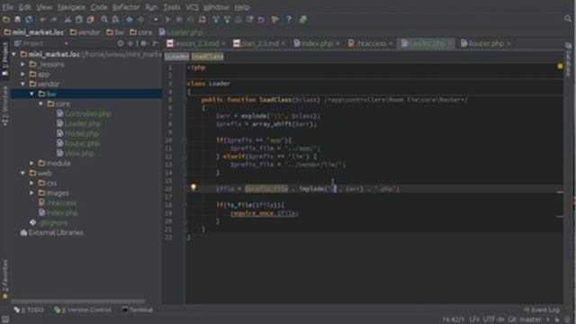Image resolution: width=576 pixels, height=324 pixels.
Task: Click the VCS Update Project icon
Action: point(216,20)
